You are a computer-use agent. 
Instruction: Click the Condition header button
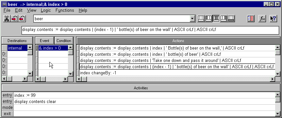tap(64, 41)
